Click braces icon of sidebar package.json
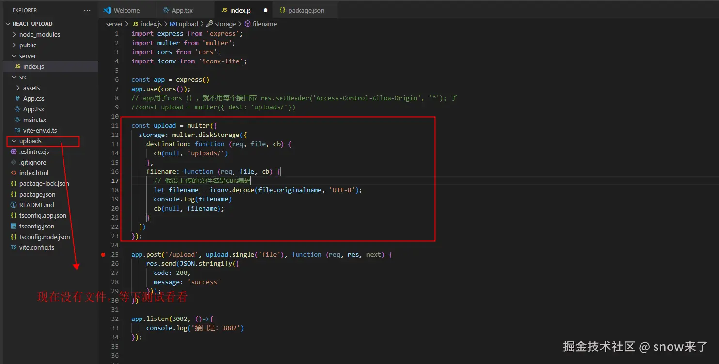Viewport: 719px width, 364px height. [14, 194]
